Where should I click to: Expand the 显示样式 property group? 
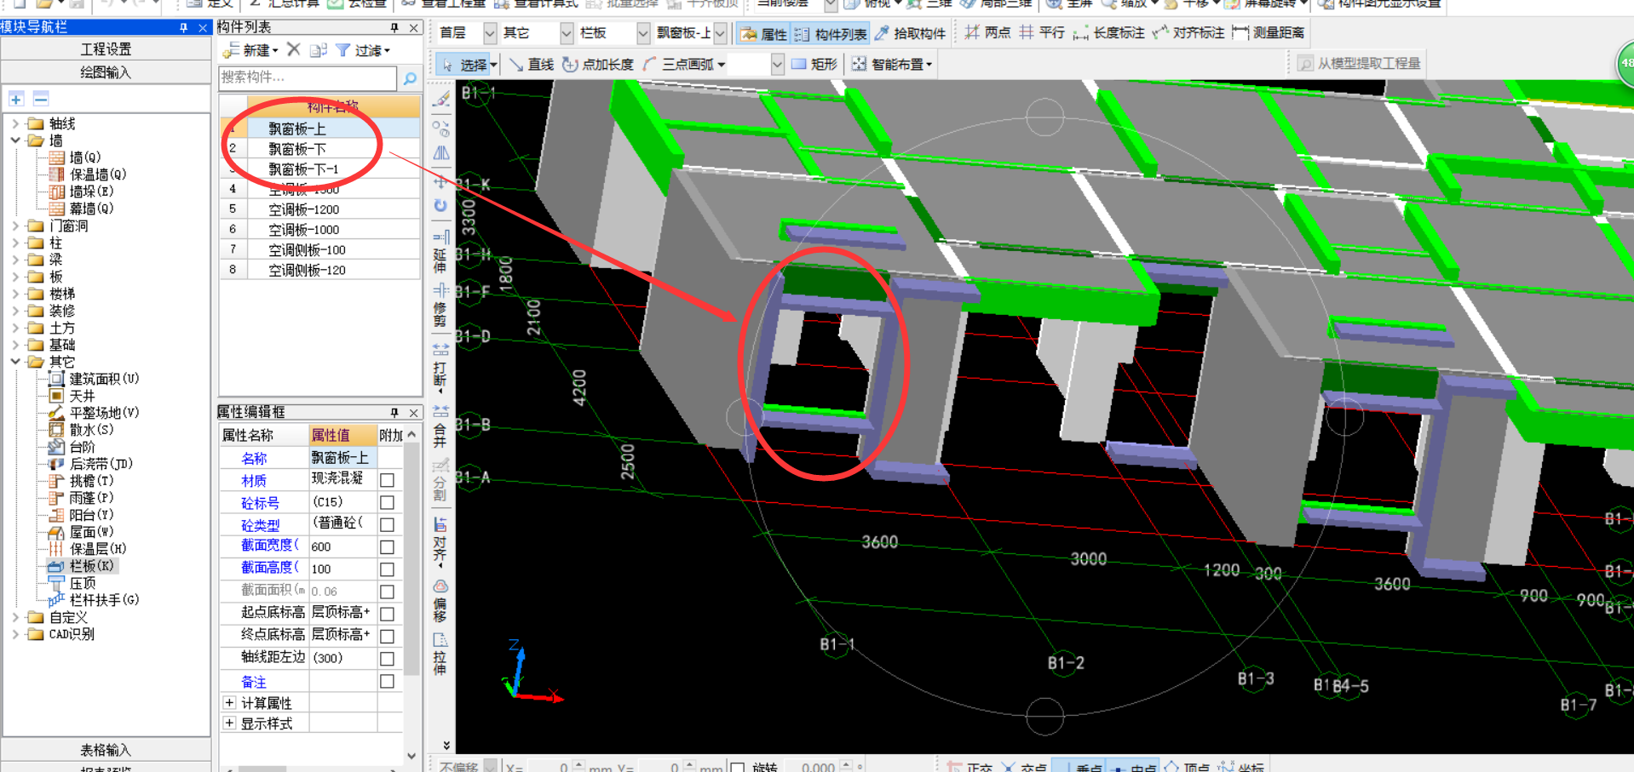point(229,723)
